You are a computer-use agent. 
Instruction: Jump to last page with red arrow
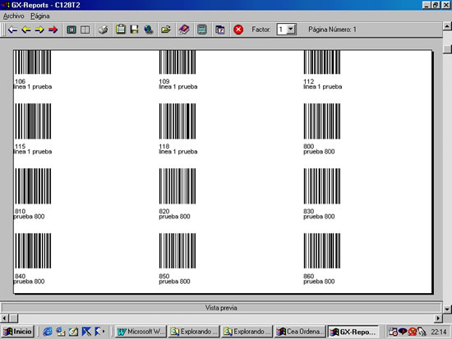point(53,30)
